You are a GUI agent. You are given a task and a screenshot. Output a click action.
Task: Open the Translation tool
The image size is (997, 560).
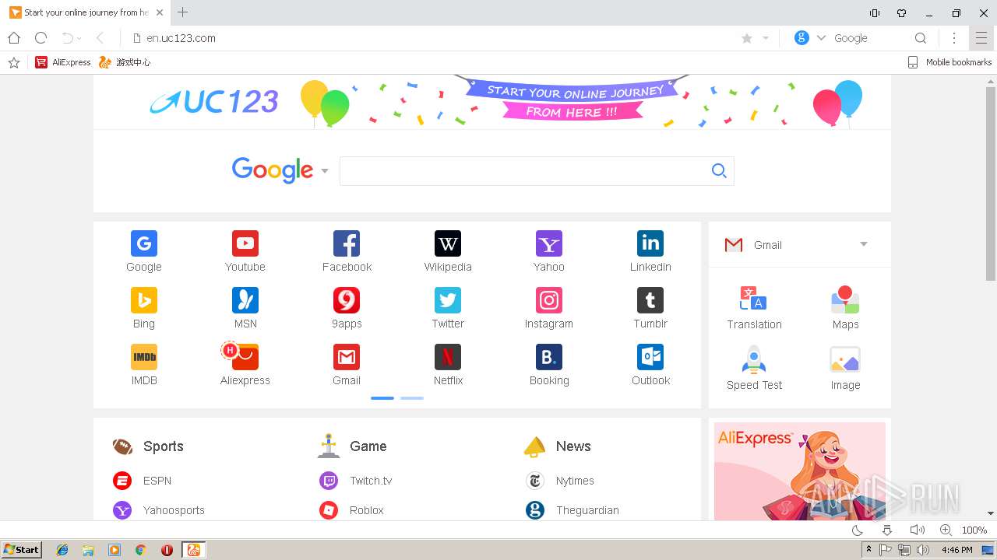click(x=754, y=308)
